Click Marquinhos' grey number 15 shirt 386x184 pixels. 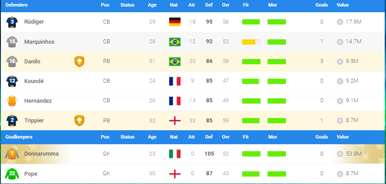[x=12, y=42]
